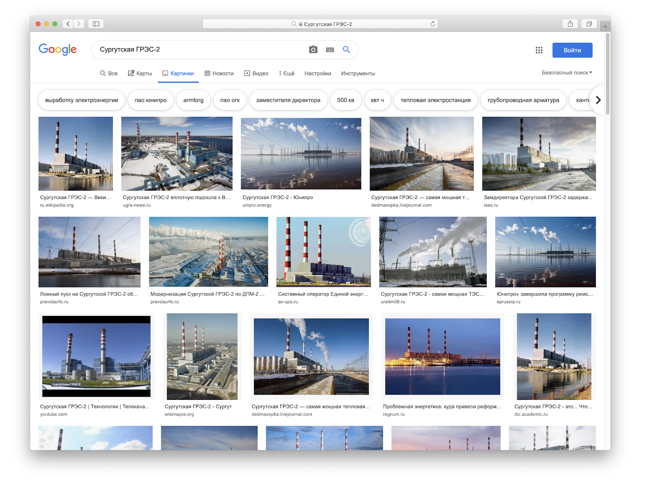Click the Сургутская ГРЭС-2 - Юнипро caption
Viewport: 647px width, 484px height.
click(x=278, y=197)
